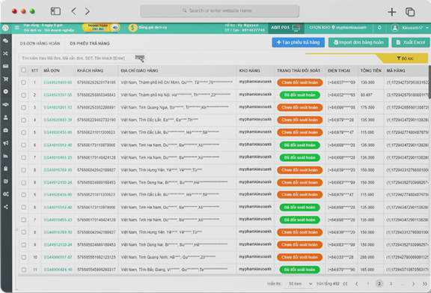This screenshot has width=431, height=293.
Task: Open the chat messages sidebar icon
Action: click(x=5, y=40)
